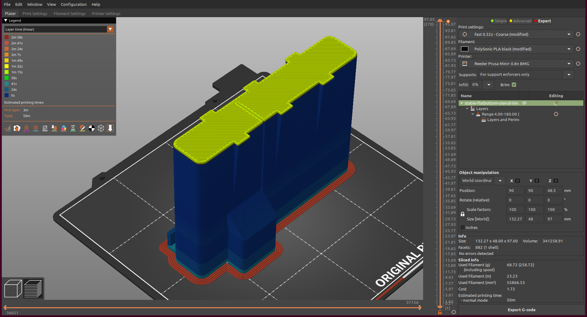Switch to the Print Settings tab
Image resolution: width=587 pixels, height=317 pixels.
pyautogui.click(x=35, y=13)
